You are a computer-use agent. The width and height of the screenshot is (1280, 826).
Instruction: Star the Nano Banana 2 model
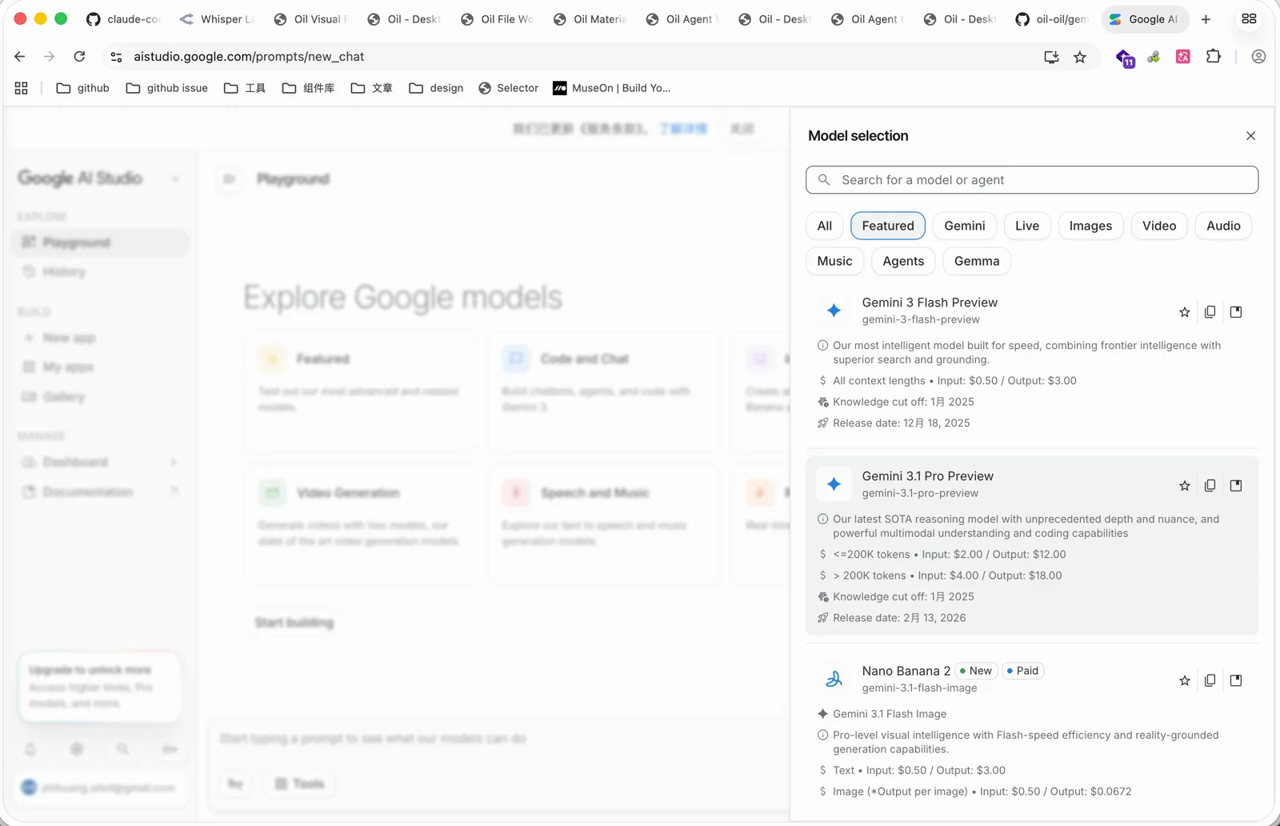click(x=1185, y=681)
